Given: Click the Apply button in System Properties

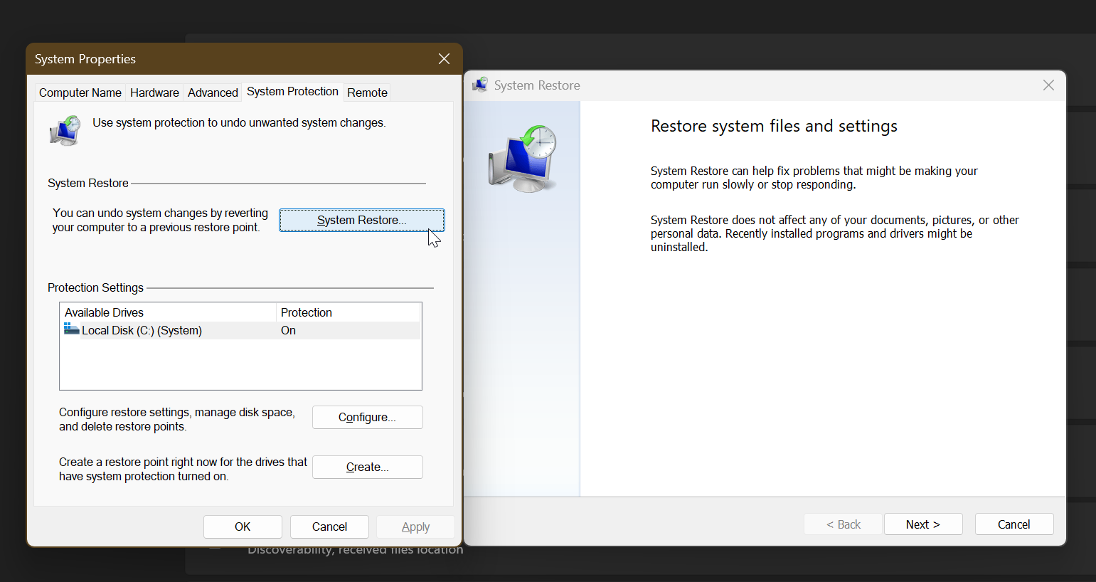Looking at the screenshot, I should (415, 527).
